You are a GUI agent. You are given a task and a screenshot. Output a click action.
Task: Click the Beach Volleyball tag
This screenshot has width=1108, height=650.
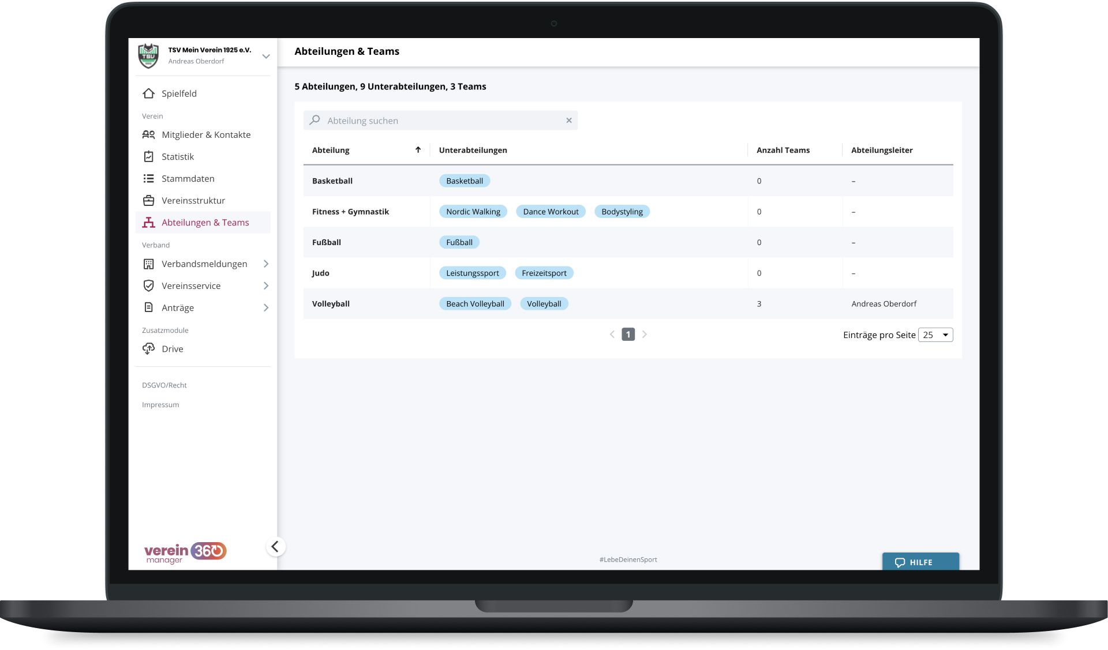[x=475, y=303]
